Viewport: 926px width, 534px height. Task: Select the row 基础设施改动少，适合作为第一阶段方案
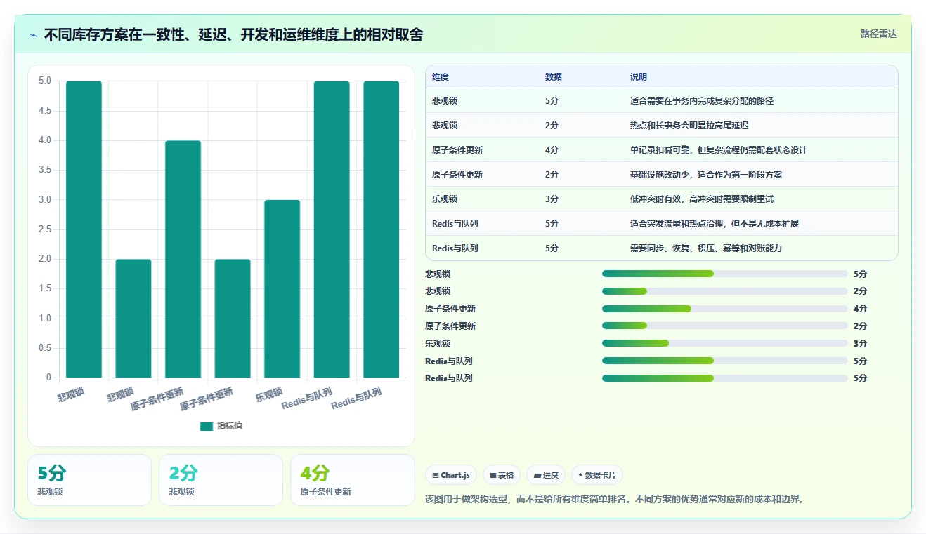click(x=661, y=174)
